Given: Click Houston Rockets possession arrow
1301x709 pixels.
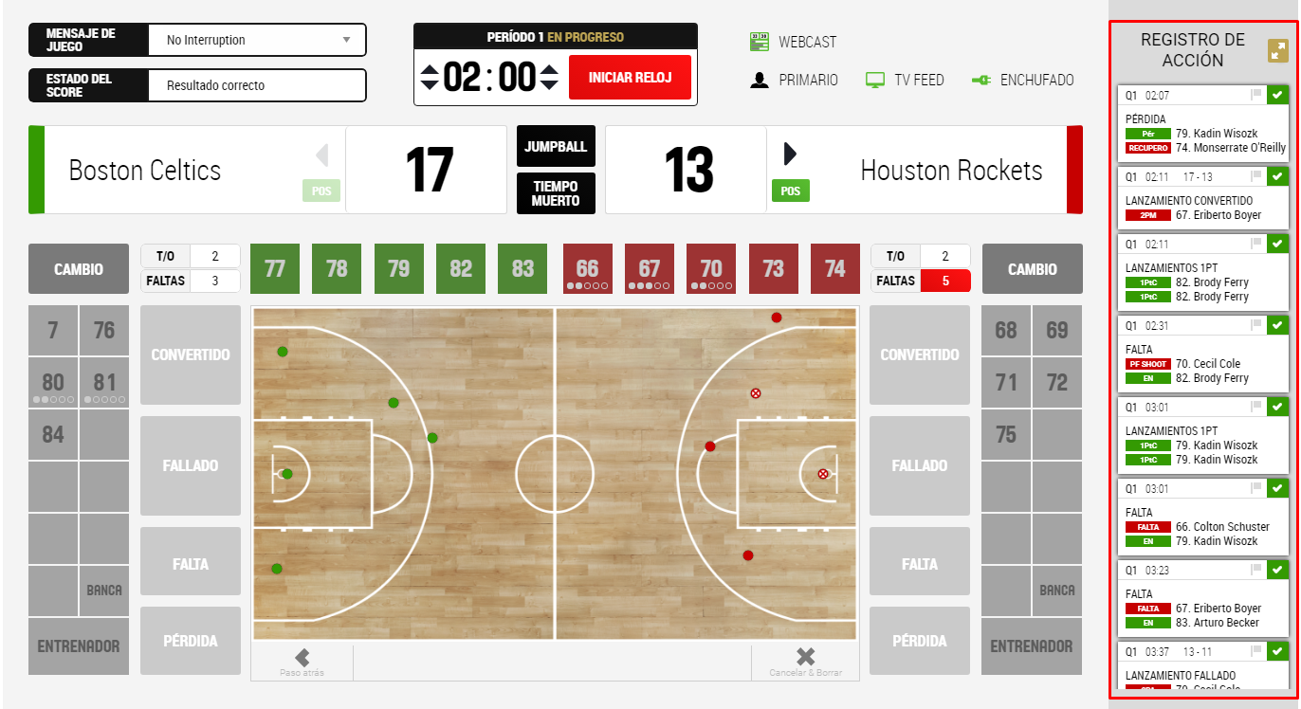Looking at the screenshot, I should coord(790,155).
